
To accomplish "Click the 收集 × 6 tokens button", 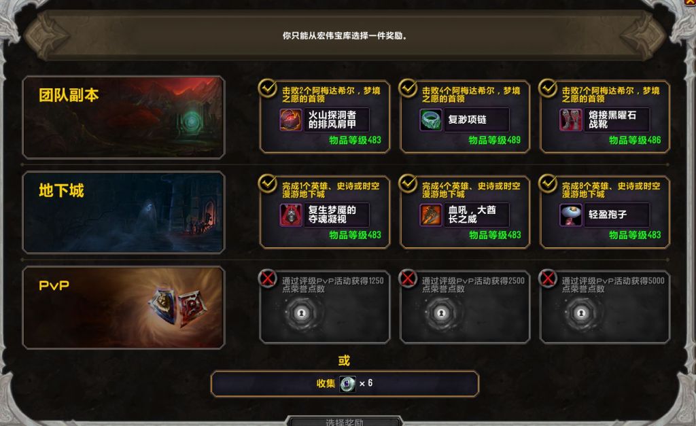I will click(345, 383).
